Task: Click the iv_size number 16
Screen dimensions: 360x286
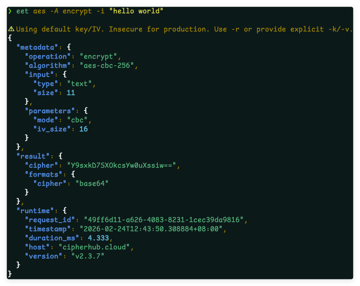Action: click(84, 129)
